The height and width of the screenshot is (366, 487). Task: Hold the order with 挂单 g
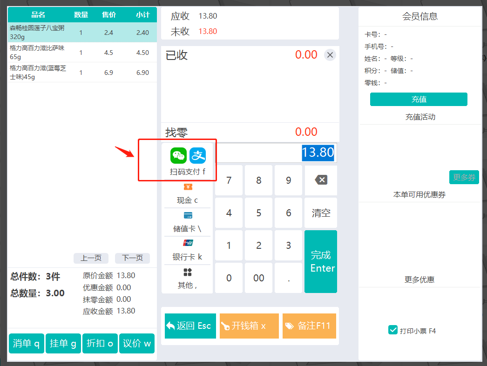coord(63,343)
